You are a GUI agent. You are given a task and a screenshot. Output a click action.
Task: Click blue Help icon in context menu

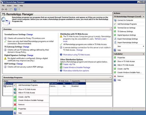pyautogui.click(x=15, y=113)
